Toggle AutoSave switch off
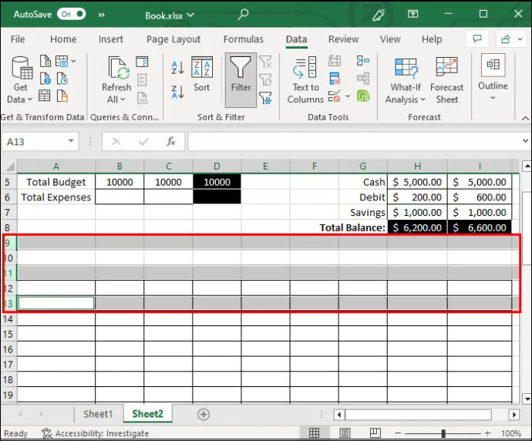Screen dimensions: 532x441 click(71, 14)
